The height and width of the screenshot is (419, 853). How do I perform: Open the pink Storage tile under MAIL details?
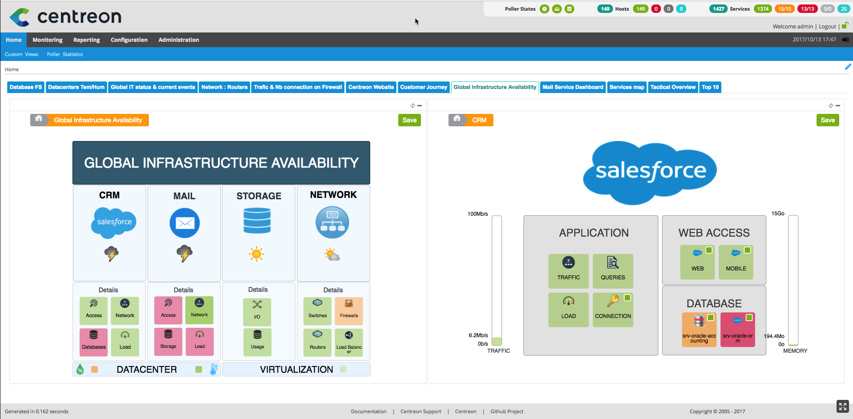coord(168,342)
